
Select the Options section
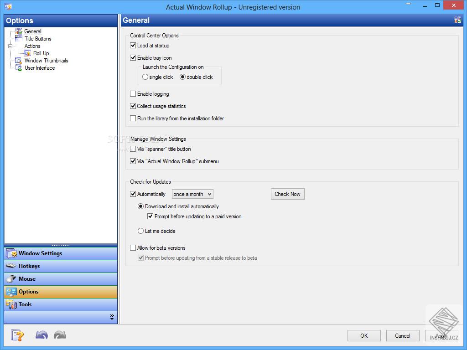point(61,292)
